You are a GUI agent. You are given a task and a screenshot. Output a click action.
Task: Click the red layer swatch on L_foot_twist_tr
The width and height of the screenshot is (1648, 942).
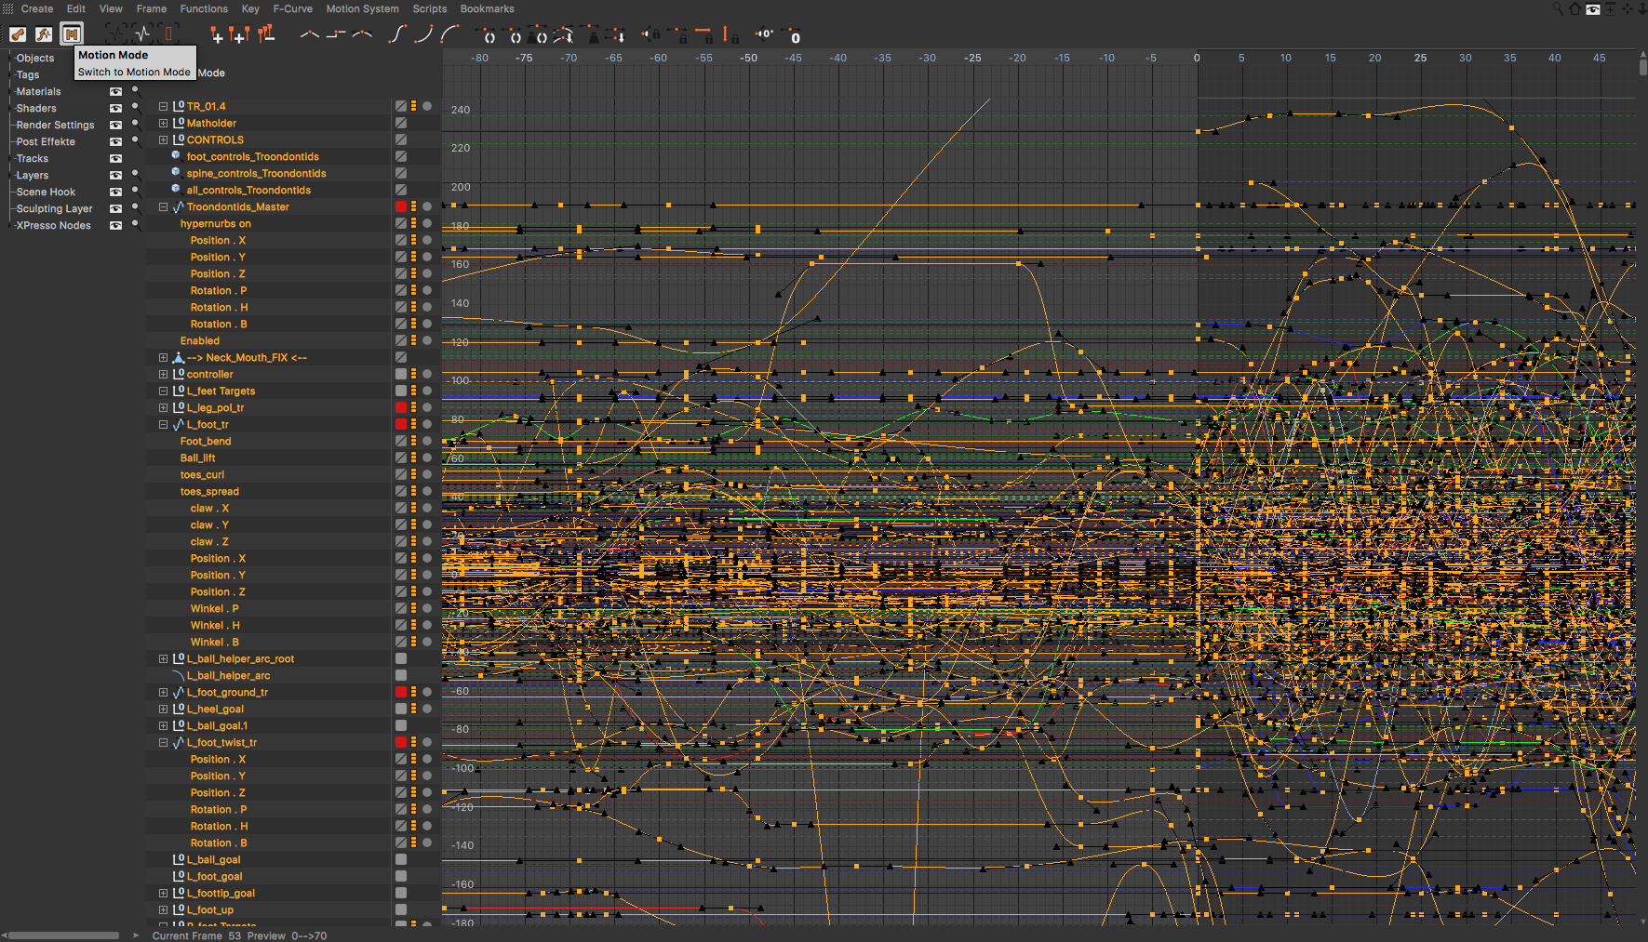401,742
